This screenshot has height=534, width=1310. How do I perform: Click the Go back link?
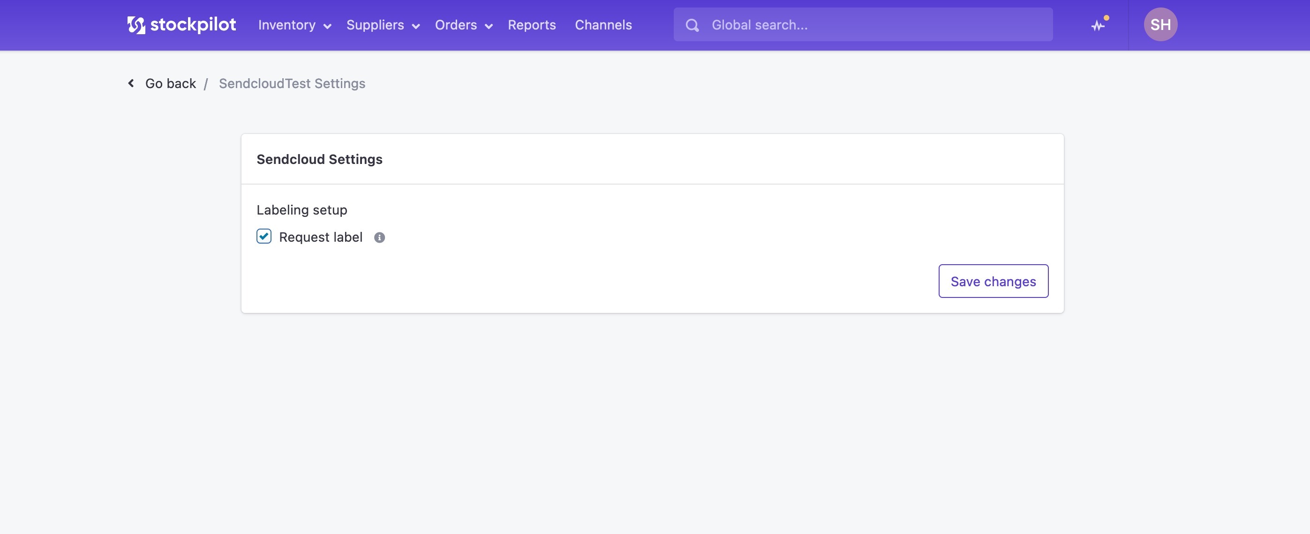pyautogui.click(x=170, y=83)
